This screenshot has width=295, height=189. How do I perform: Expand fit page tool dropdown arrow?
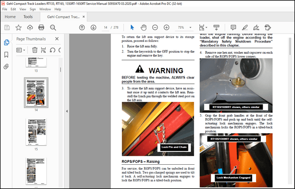[206, 28]
